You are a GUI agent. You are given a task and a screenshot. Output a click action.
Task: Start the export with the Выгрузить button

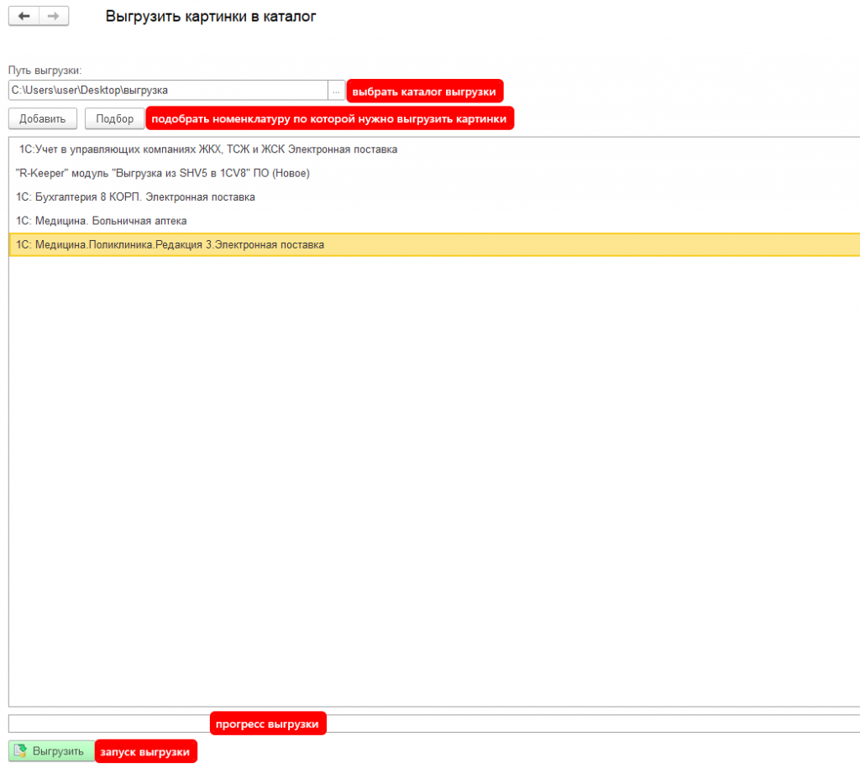pos(52,751)
